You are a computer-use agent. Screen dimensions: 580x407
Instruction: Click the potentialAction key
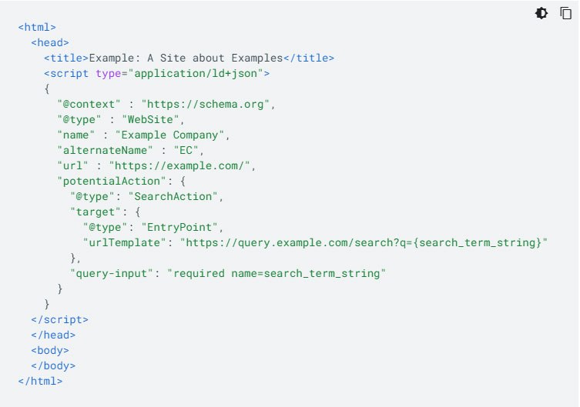[x=112, y=182]
